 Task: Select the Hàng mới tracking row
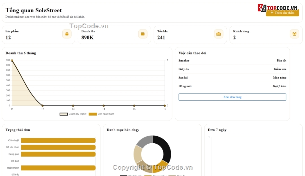pyautogui.click(x=232, y=86)
